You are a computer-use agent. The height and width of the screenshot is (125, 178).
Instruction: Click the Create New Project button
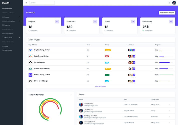(x=167, y=12)
